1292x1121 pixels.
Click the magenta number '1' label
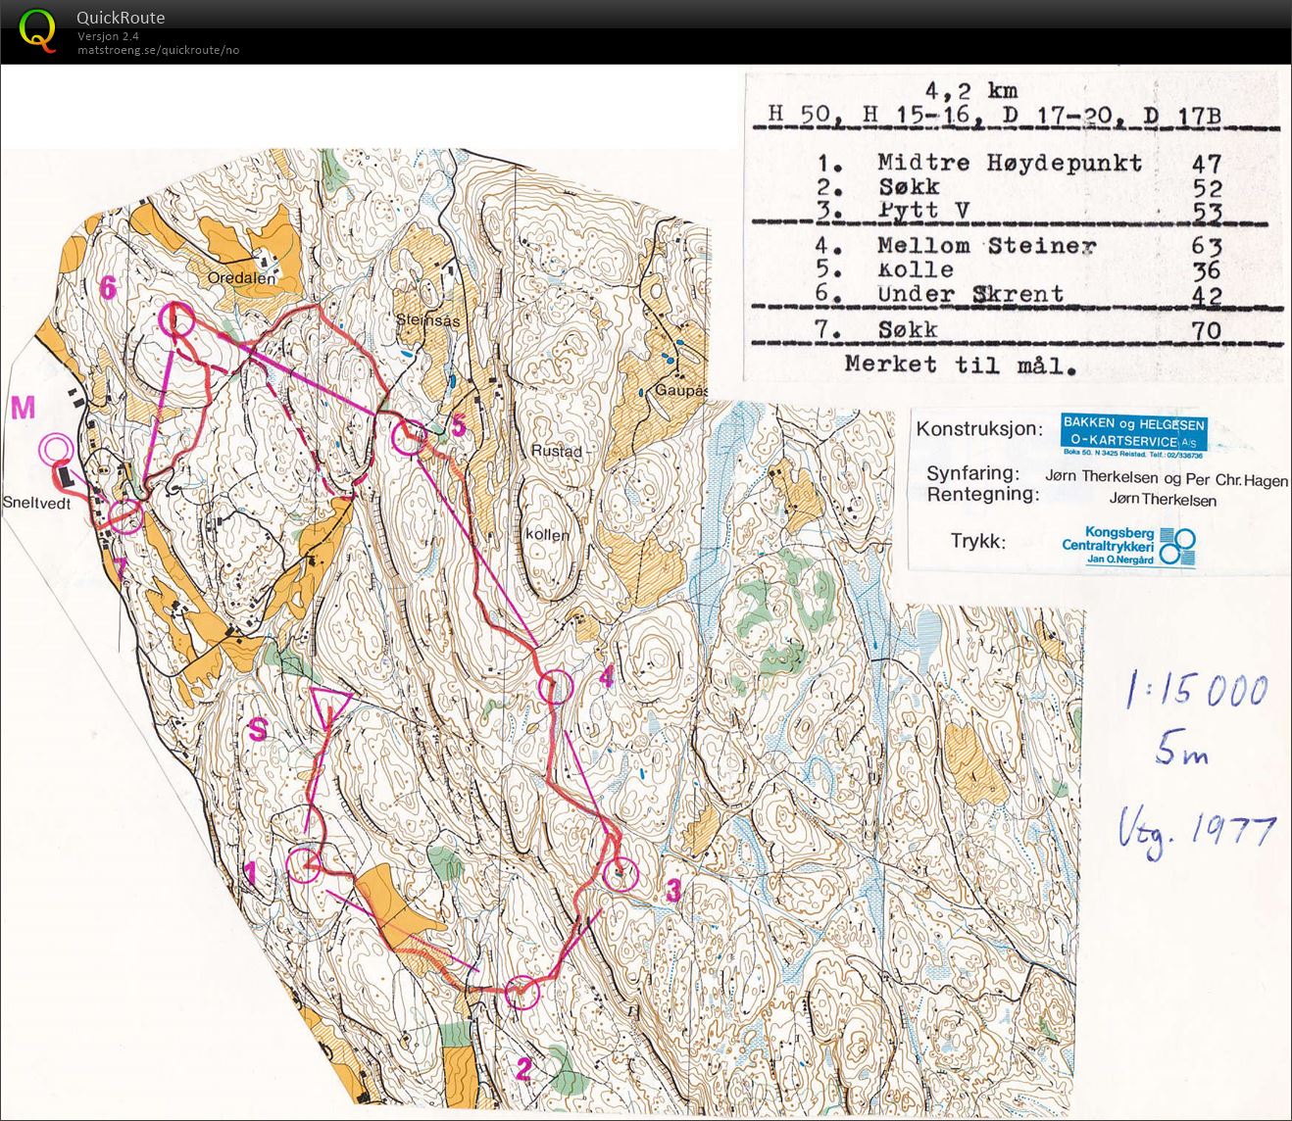(250, 874)
